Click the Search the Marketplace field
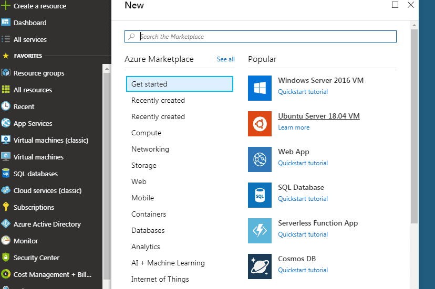Screen dimensions: 435x289 pos(263,37)
